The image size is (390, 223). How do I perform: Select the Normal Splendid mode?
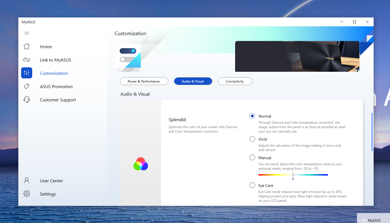tap(252, 116)
